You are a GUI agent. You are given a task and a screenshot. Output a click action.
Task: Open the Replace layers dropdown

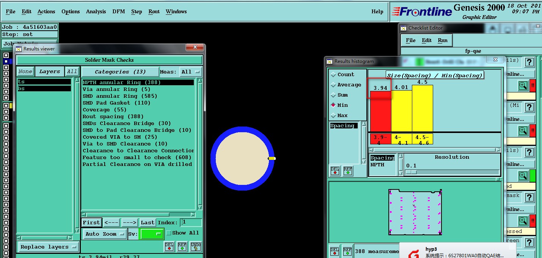coord(48,247)
